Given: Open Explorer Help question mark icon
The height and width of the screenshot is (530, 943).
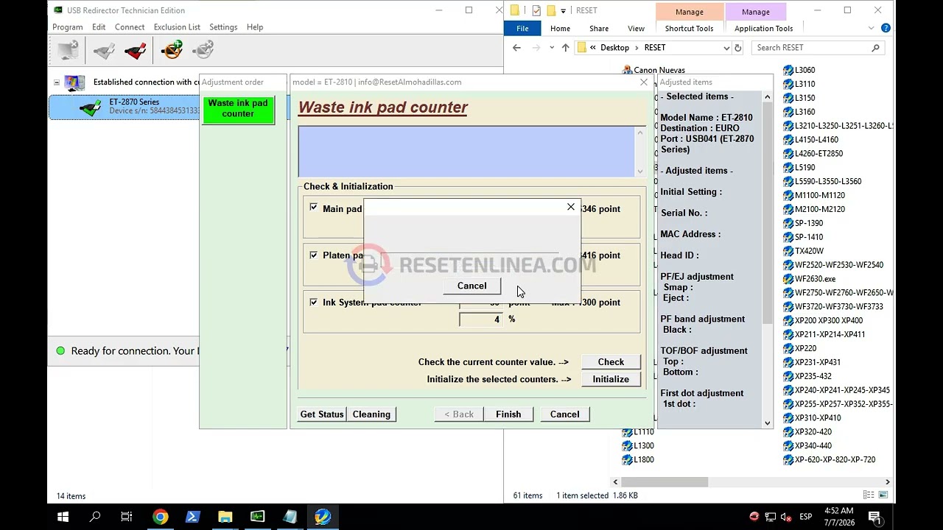Looking at the screenshot, I should 886,28.
